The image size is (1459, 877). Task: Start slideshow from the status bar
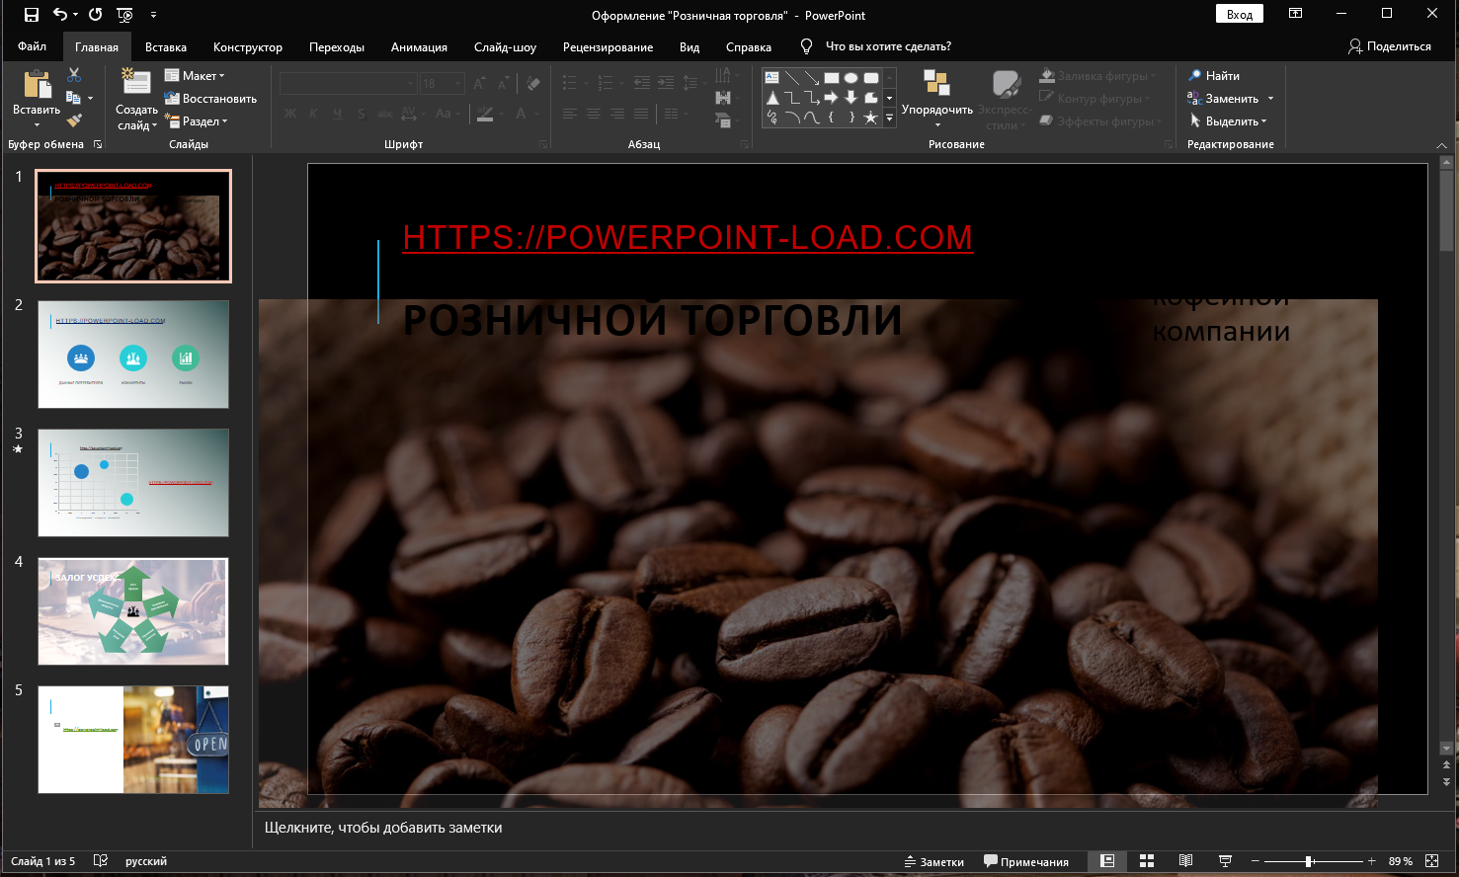(1225, 860)
